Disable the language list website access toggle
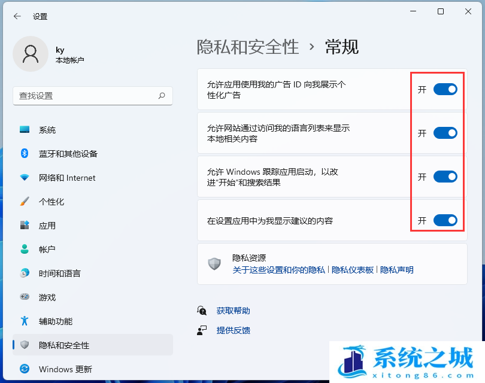The image size is (485, 383). (x=445, y=133)
